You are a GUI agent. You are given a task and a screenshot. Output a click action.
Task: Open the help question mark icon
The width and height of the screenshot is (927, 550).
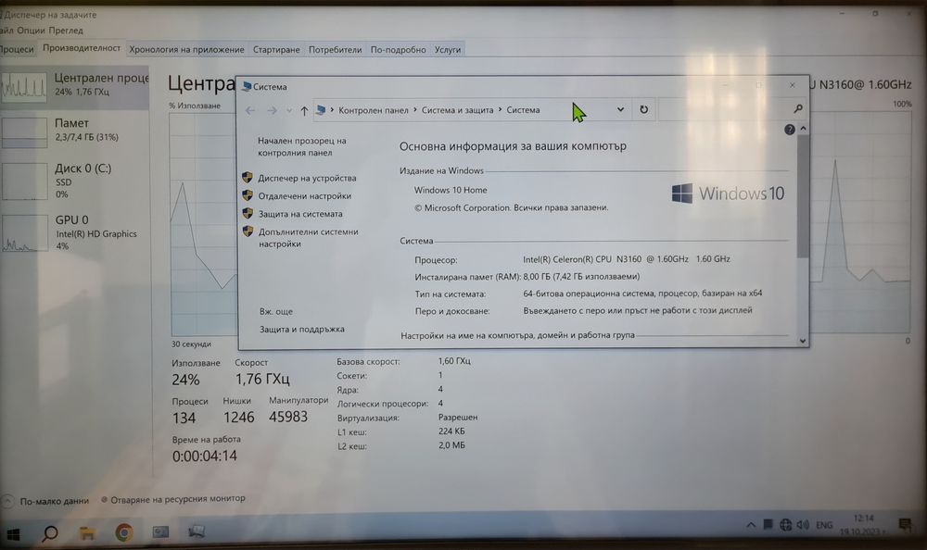point(789,130)
